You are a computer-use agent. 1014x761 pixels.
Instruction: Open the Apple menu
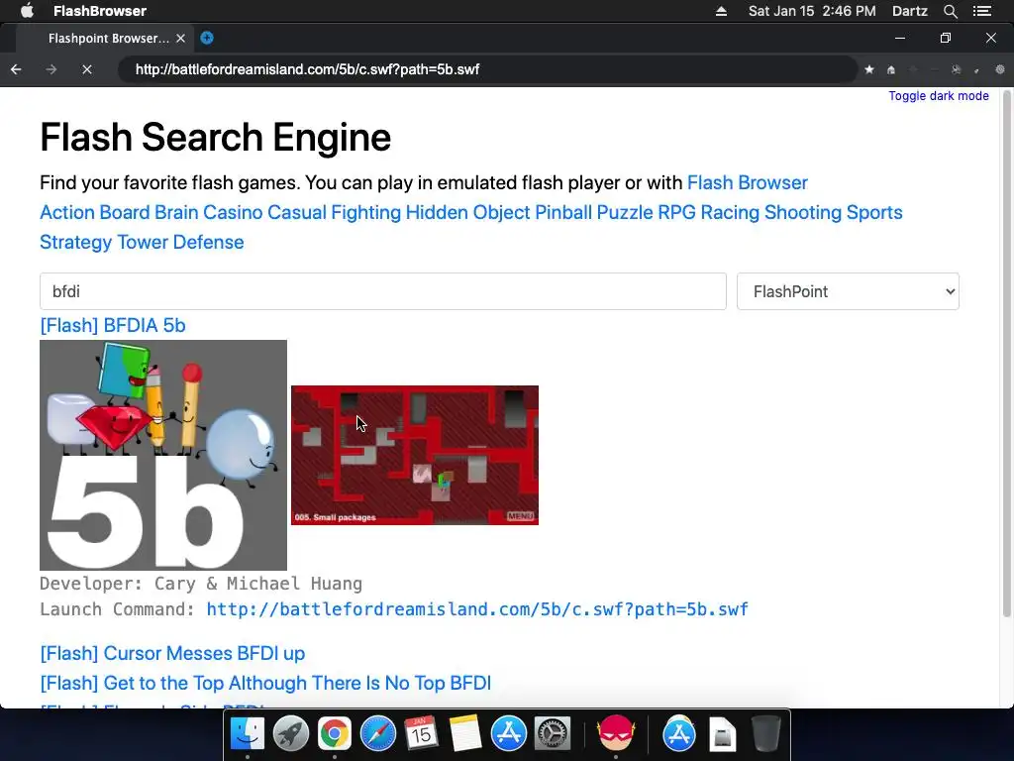coord(27,11)
